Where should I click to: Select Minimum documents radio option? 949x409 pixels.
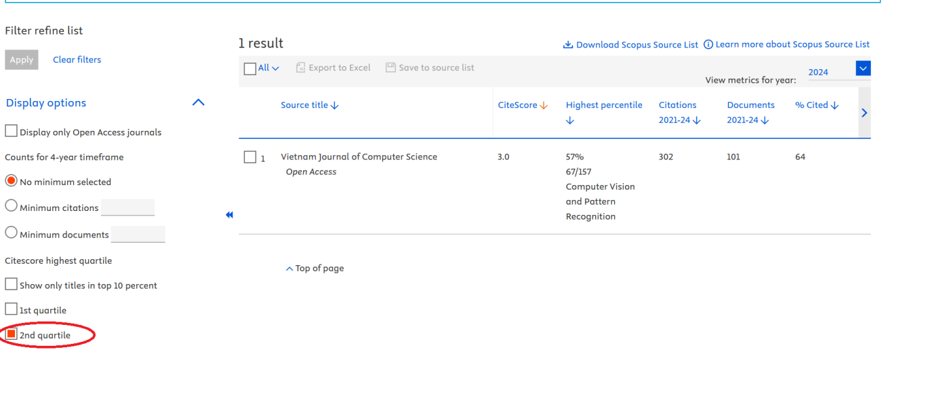(11, 233)
